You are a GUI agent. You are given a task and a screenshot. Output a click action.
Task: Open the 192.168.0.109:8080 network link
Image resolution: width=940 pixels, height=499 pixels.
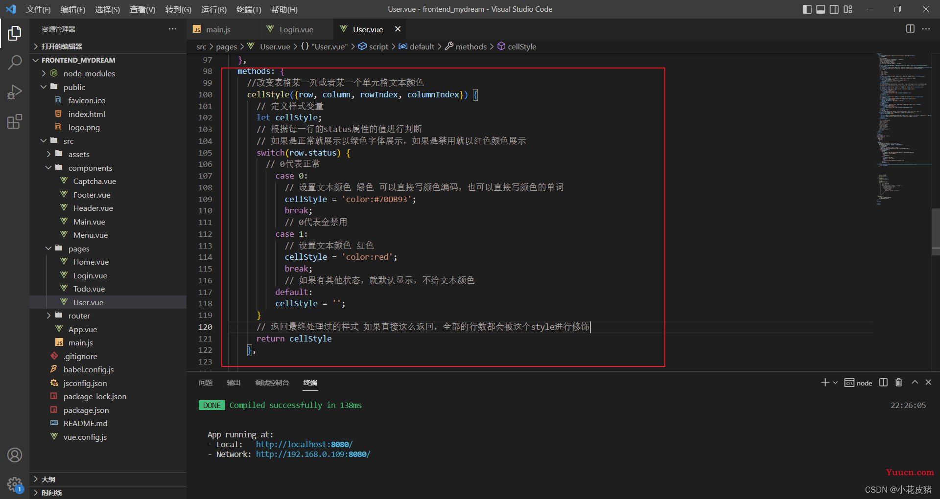[x=313, y=454]
